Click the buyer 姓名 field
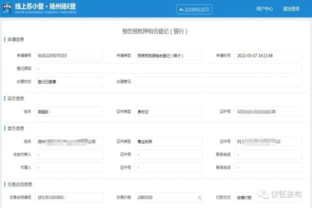The image size is (312, 208). 69,112
